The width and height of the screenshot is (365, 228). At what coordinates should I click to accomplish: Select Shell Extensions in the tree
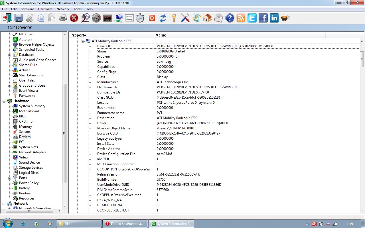click(31, 75)
